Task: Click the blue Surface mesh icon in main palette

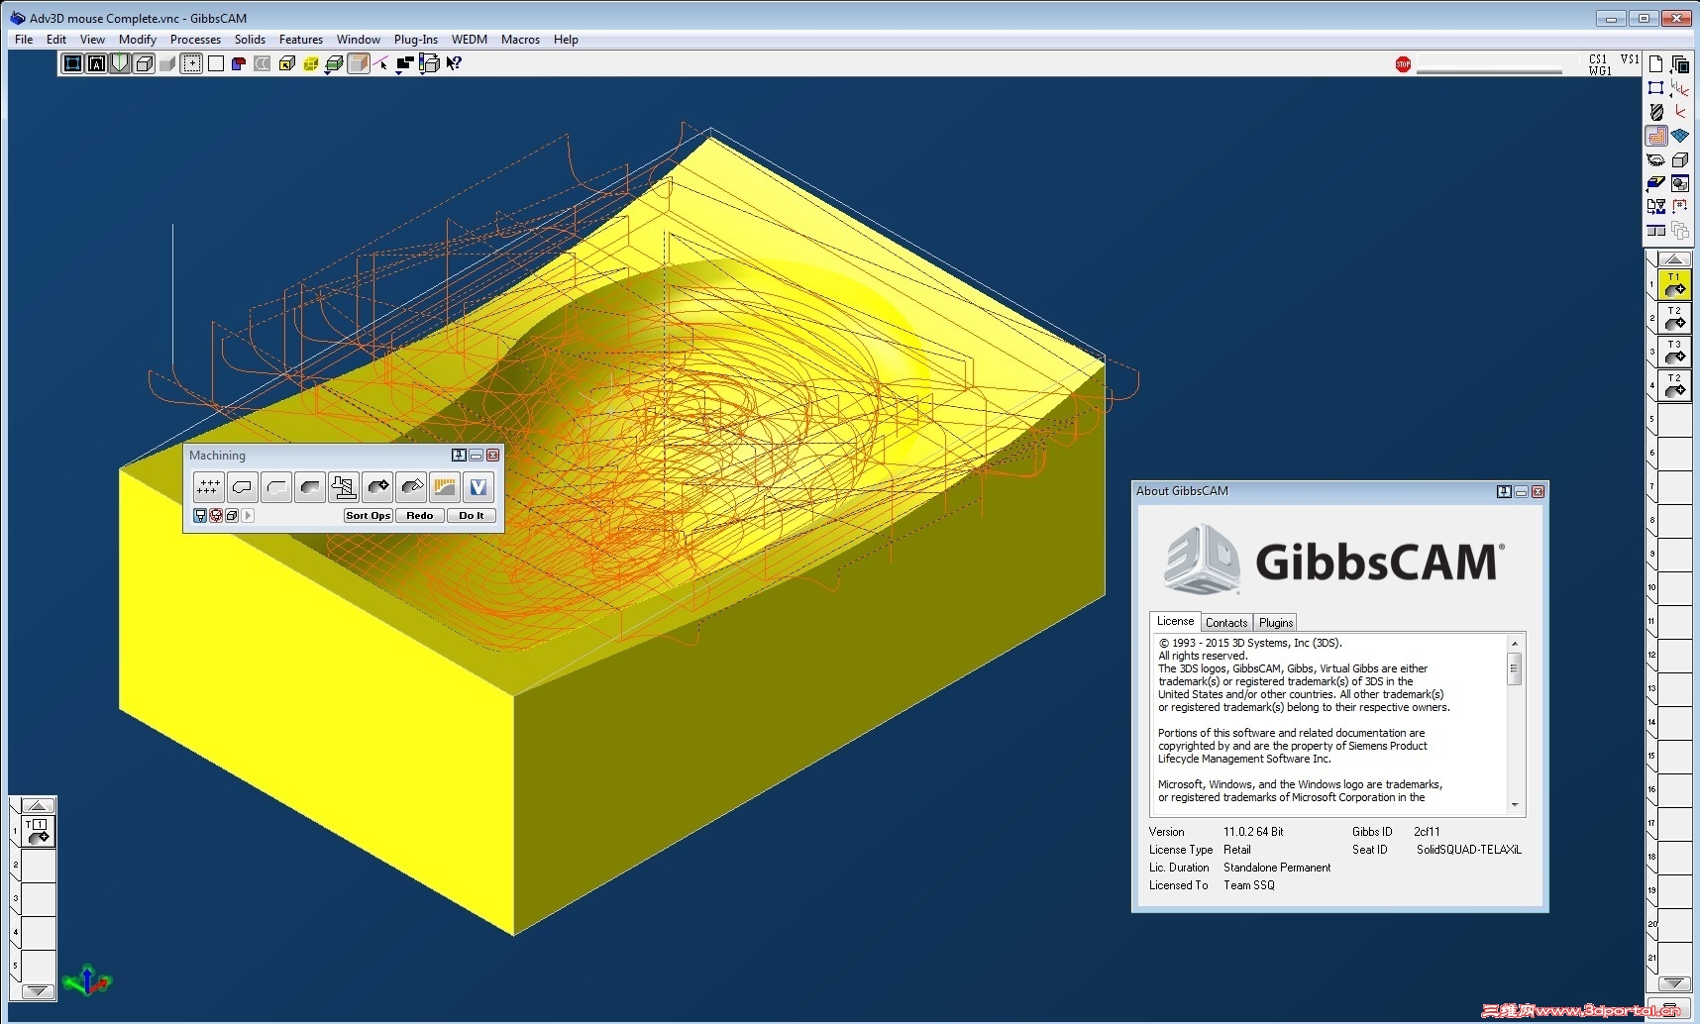Action: click(1680, 136)
